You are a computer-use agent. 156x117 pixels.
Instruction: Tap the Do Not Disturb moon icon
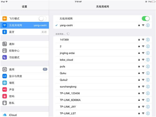(x=5, y=57)
